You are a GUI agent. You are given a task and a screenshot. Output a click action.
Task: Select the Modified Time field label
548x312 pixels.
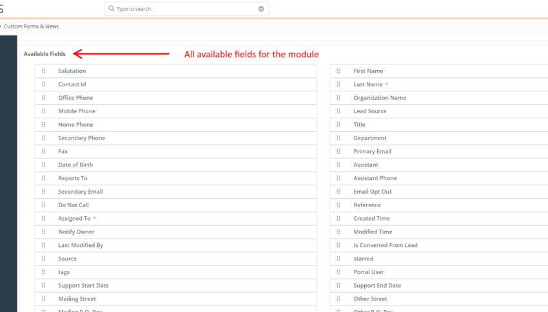pyautogui.click(x=373, y=232)
